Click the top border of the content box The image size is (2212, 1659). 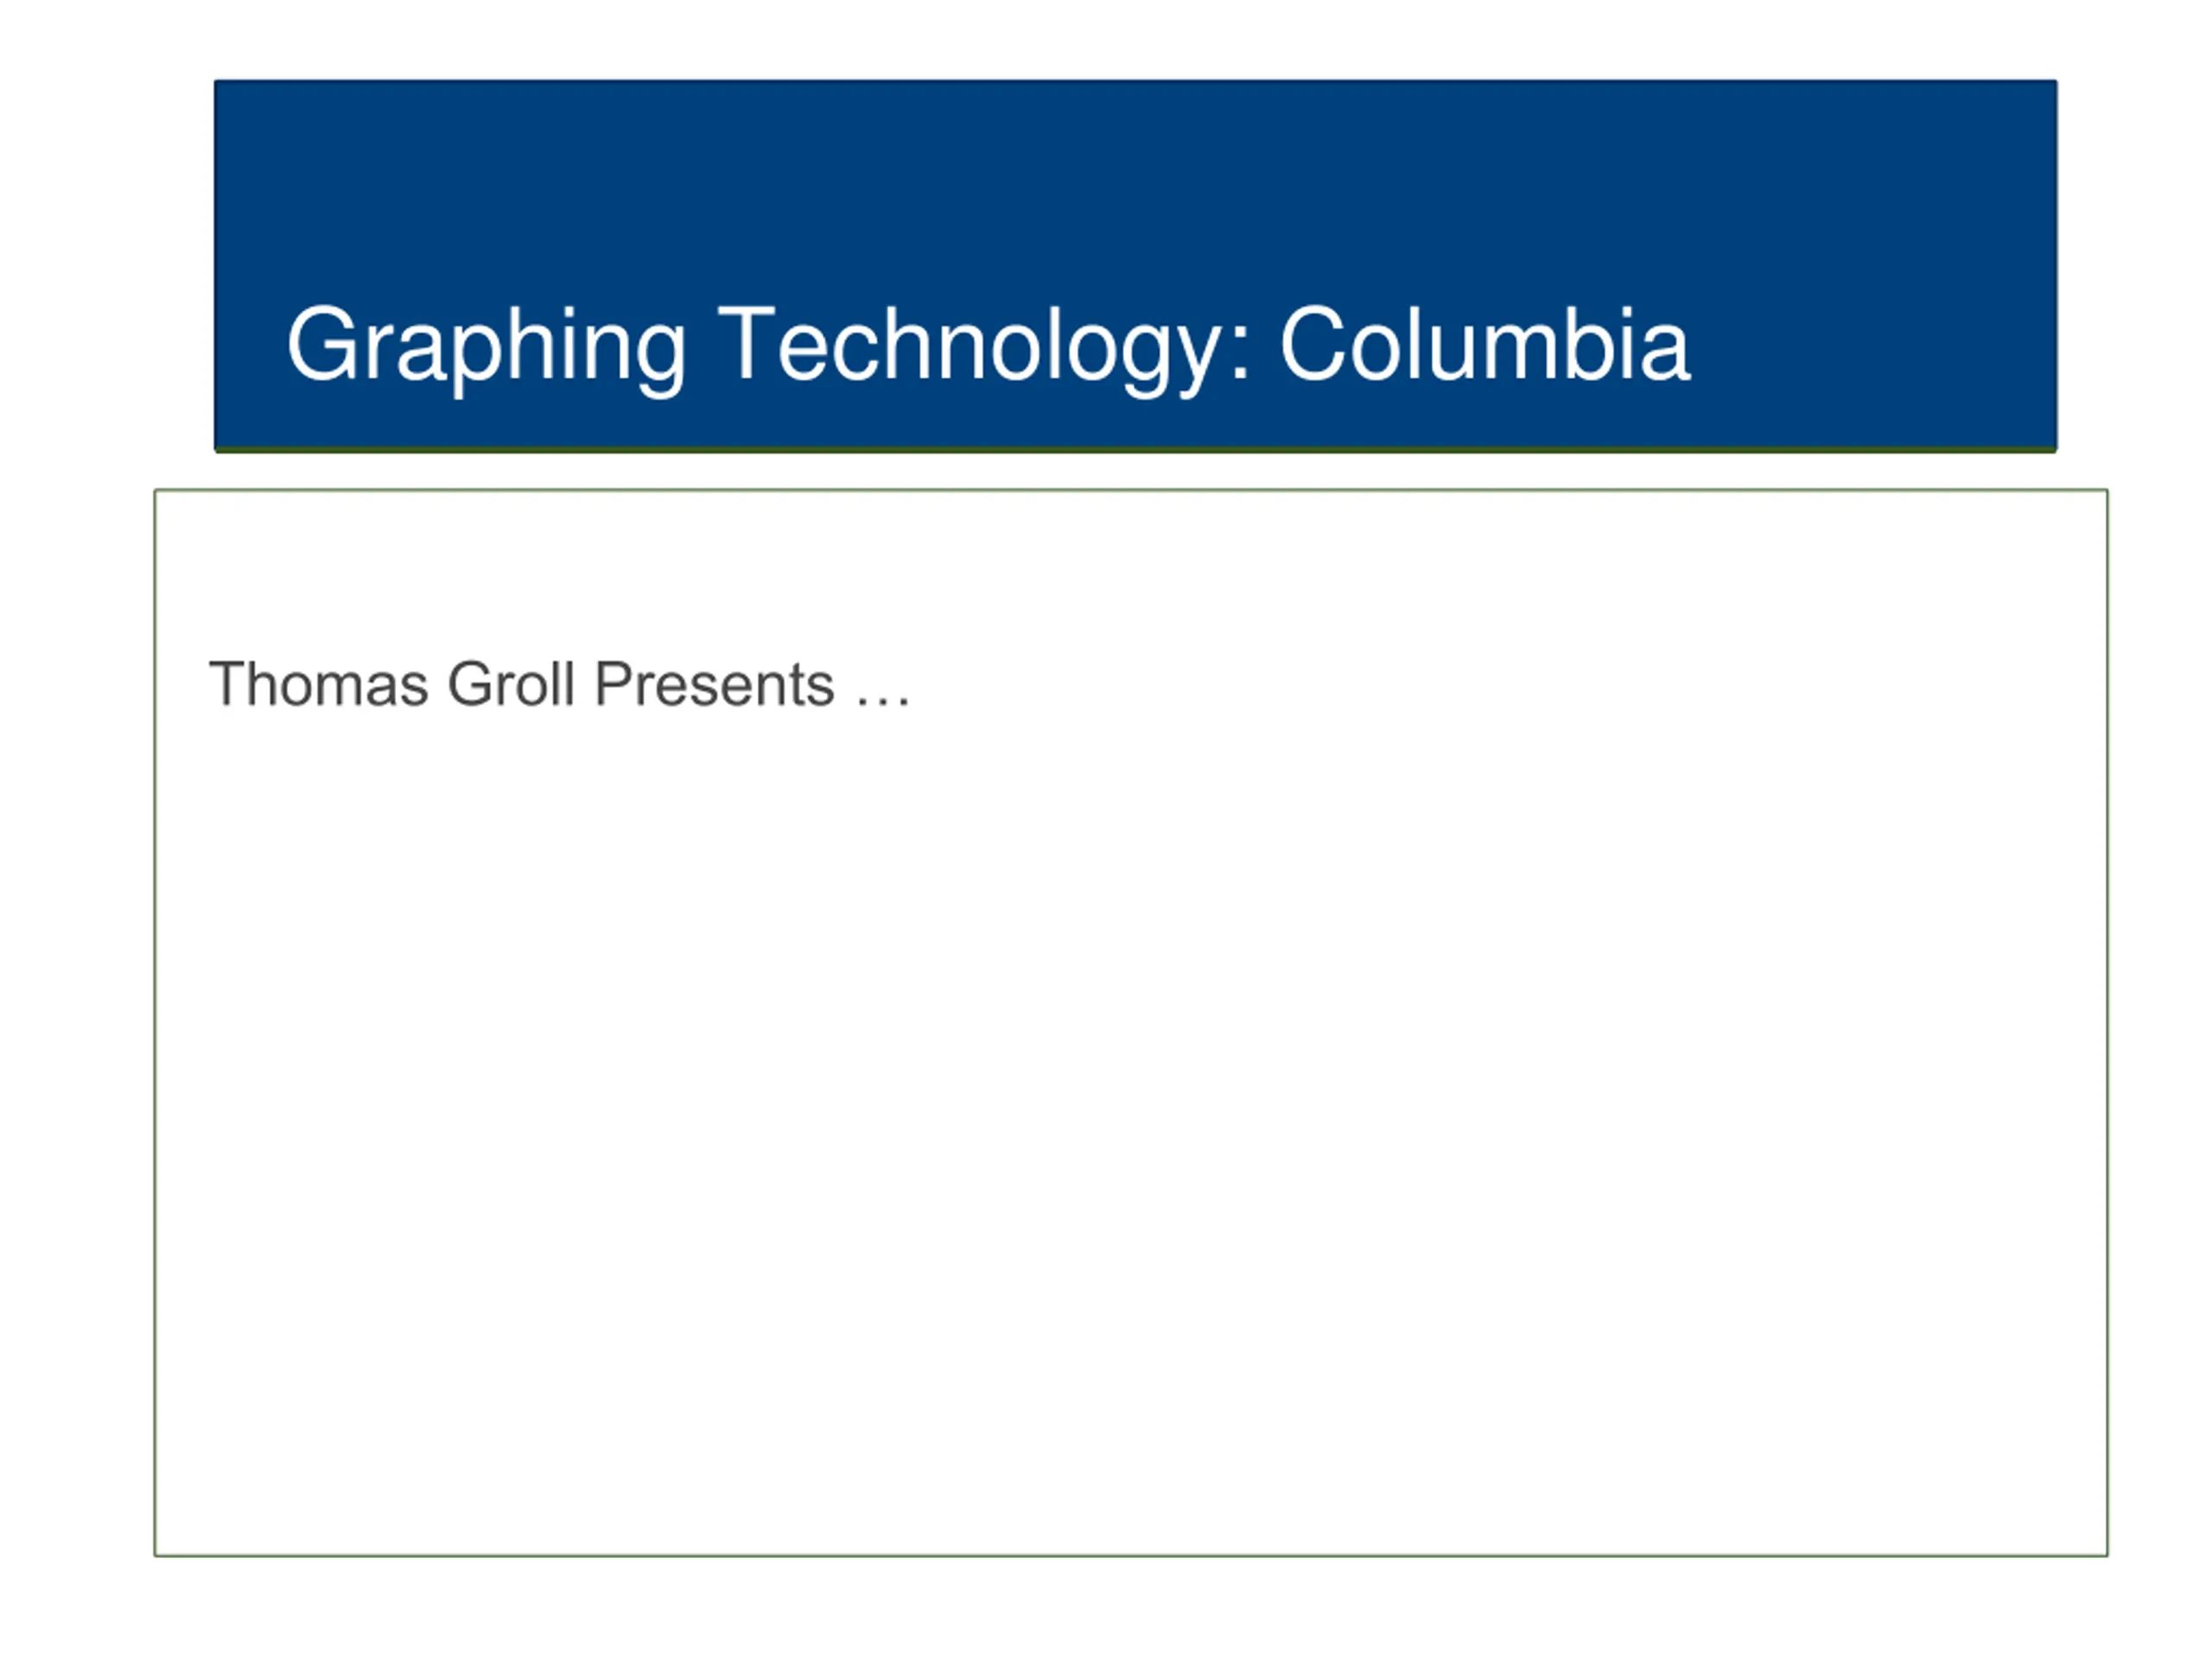(x=1131, y=490)
